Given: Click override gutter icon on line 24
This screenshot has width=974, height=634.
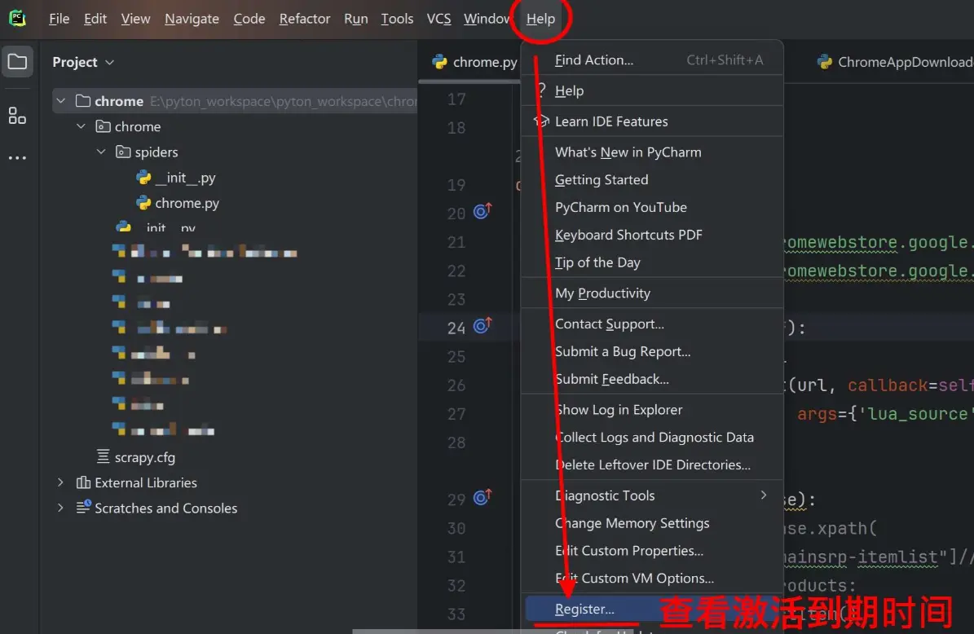Looking at the screenshot, I should (x=483, y=325).
